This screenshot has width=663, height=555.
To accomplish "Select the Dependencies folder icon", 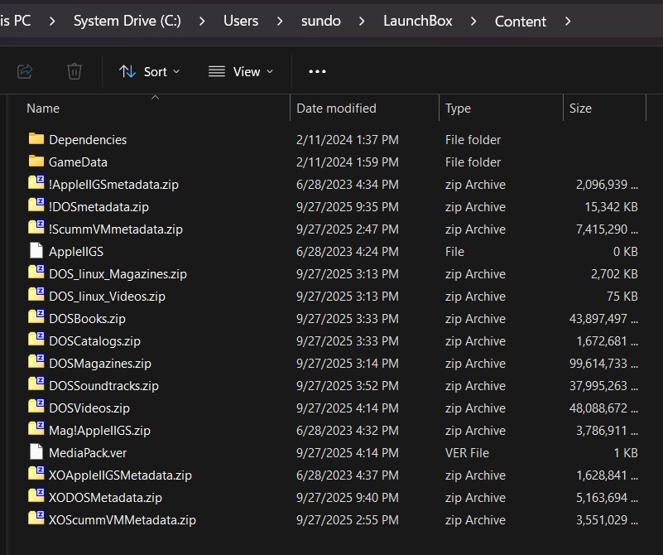I will point(36,139).
